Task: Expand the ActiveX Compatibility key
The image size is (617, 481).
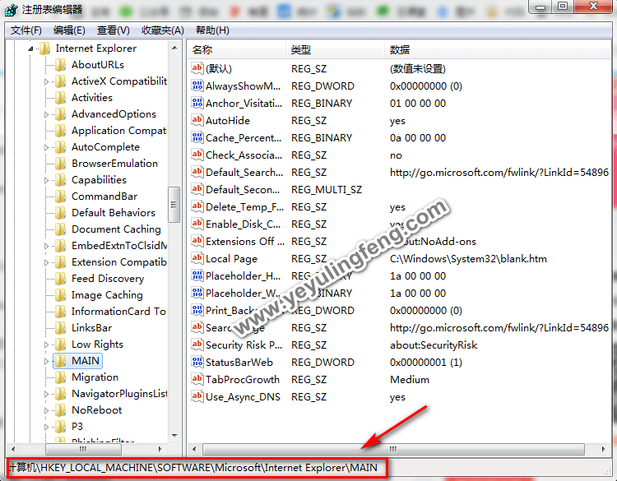Action: pos(46,81)
